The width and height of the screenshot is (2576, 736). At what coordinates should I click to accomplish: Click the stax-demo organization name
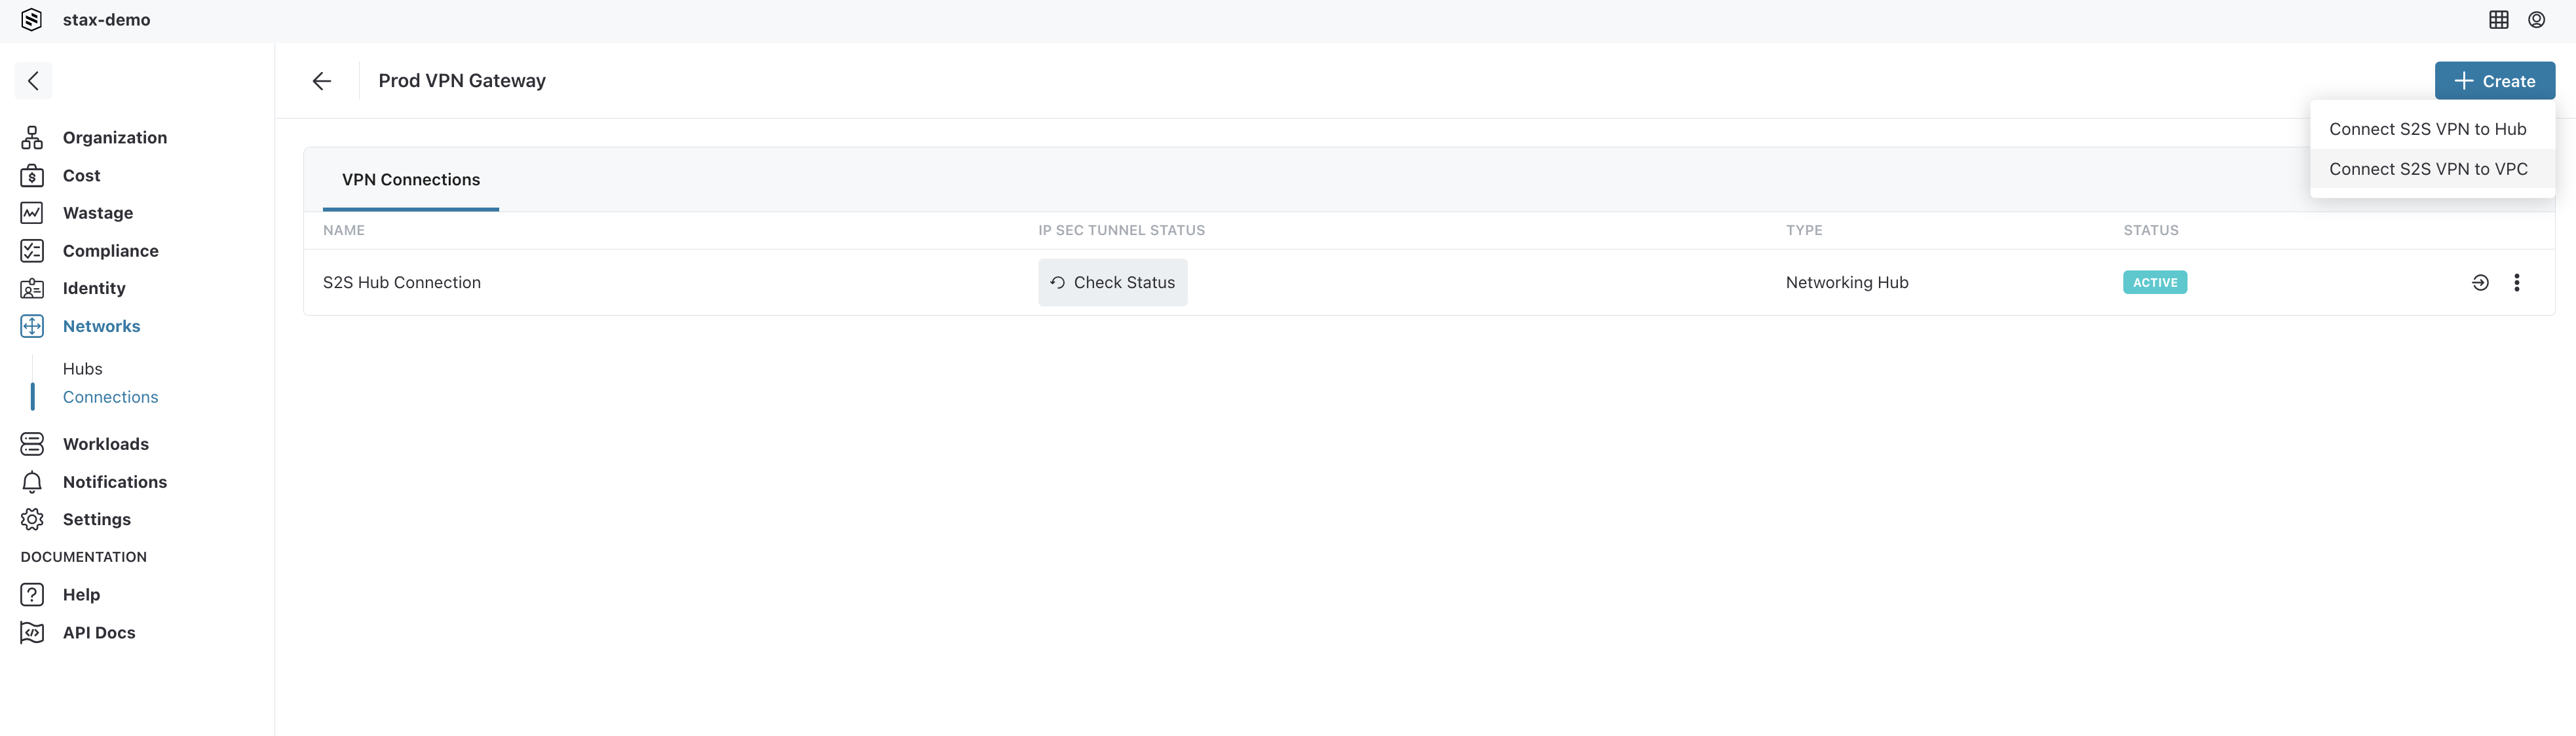coord(106,19)
